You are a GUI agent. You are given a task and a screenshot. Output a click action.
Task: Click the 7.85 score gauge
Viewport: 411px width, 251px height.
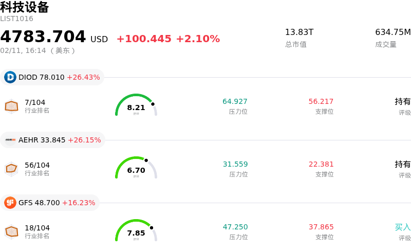(136, 231)
